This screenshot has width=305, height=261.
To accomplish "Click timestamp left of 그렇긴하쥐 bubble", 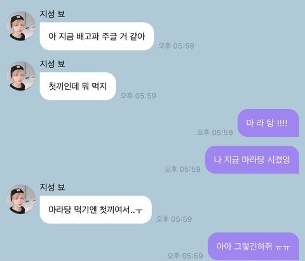I will point(185,256).
